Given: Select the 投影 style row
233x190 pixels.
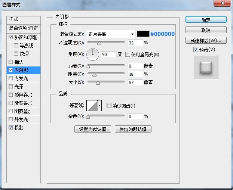Looking at the screenshot, I should coord(24,128).
